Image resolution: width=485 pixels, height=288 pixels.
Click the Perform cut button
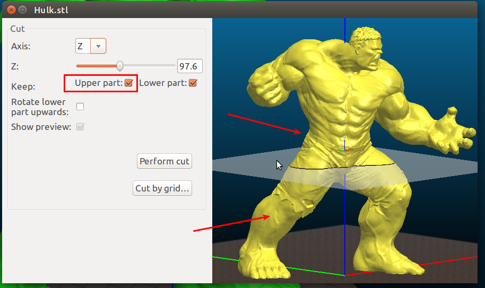[164, 161]
